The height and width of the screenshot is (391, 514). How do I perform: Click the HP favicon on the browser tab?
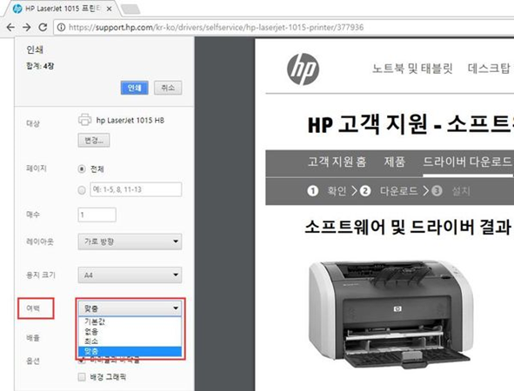tap(17, 9)
